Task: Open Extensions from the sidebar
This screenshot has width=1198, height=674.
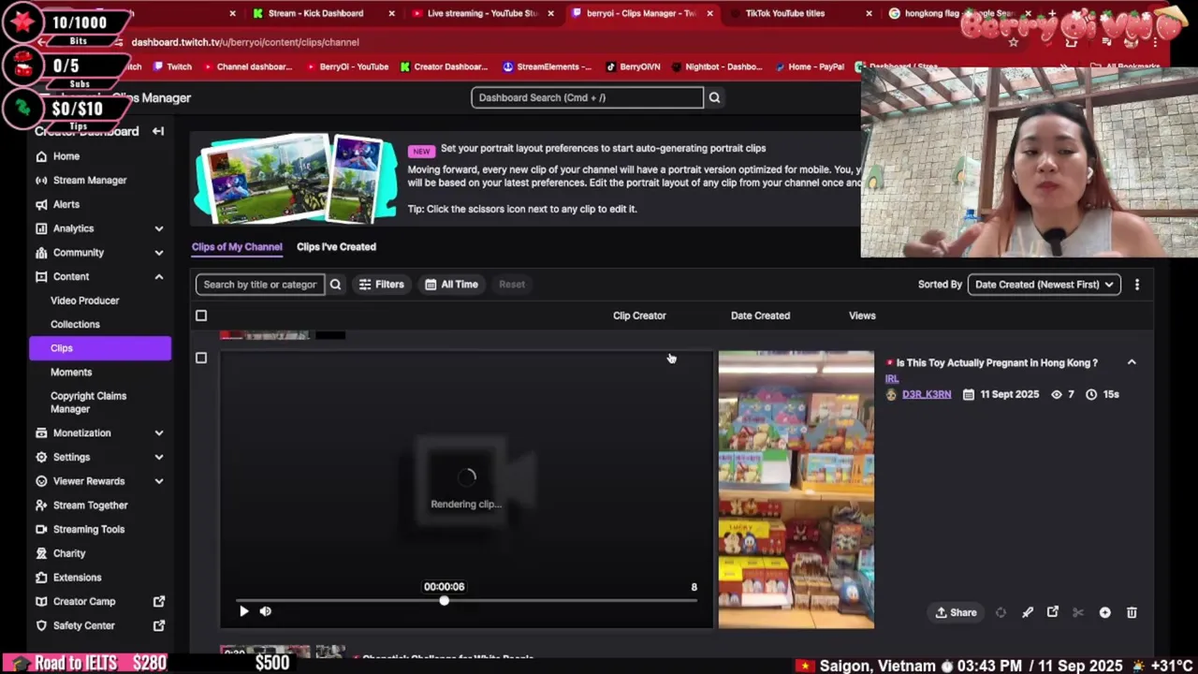Action: (x=77, y=578)
